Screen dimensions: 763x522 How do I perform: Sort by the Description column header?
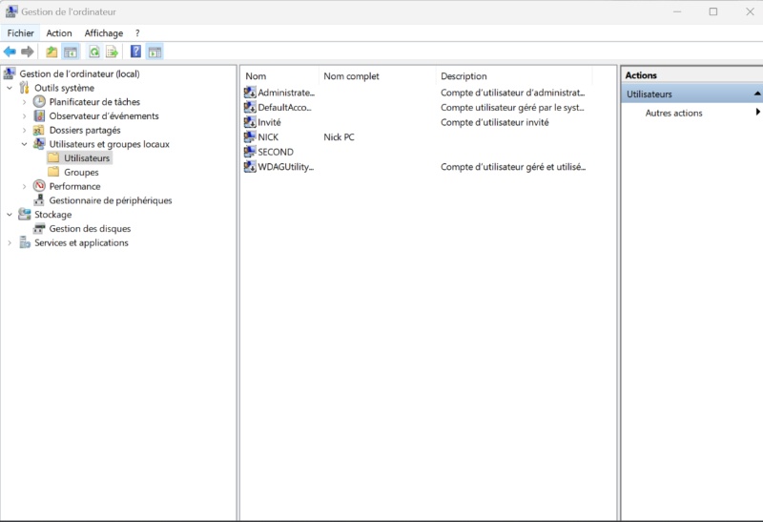coord(464,76)
